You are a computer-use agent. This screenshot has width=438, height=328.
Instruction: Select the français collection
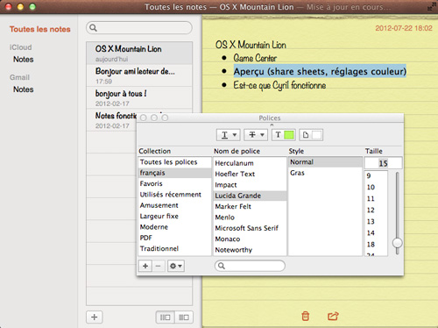point(174,173)
